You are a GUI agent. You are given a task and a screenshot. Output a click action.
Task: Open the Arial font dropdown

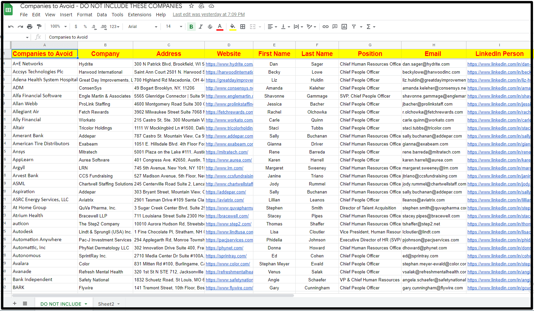point(142,27)
